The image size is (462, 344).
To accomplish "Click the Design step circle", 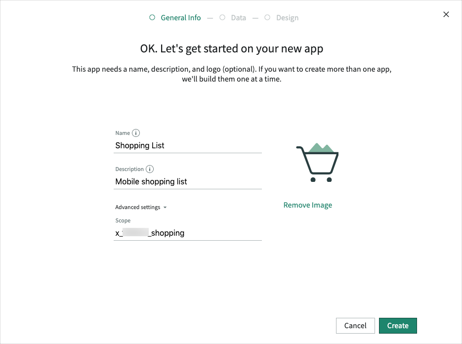I will point(267,17).
